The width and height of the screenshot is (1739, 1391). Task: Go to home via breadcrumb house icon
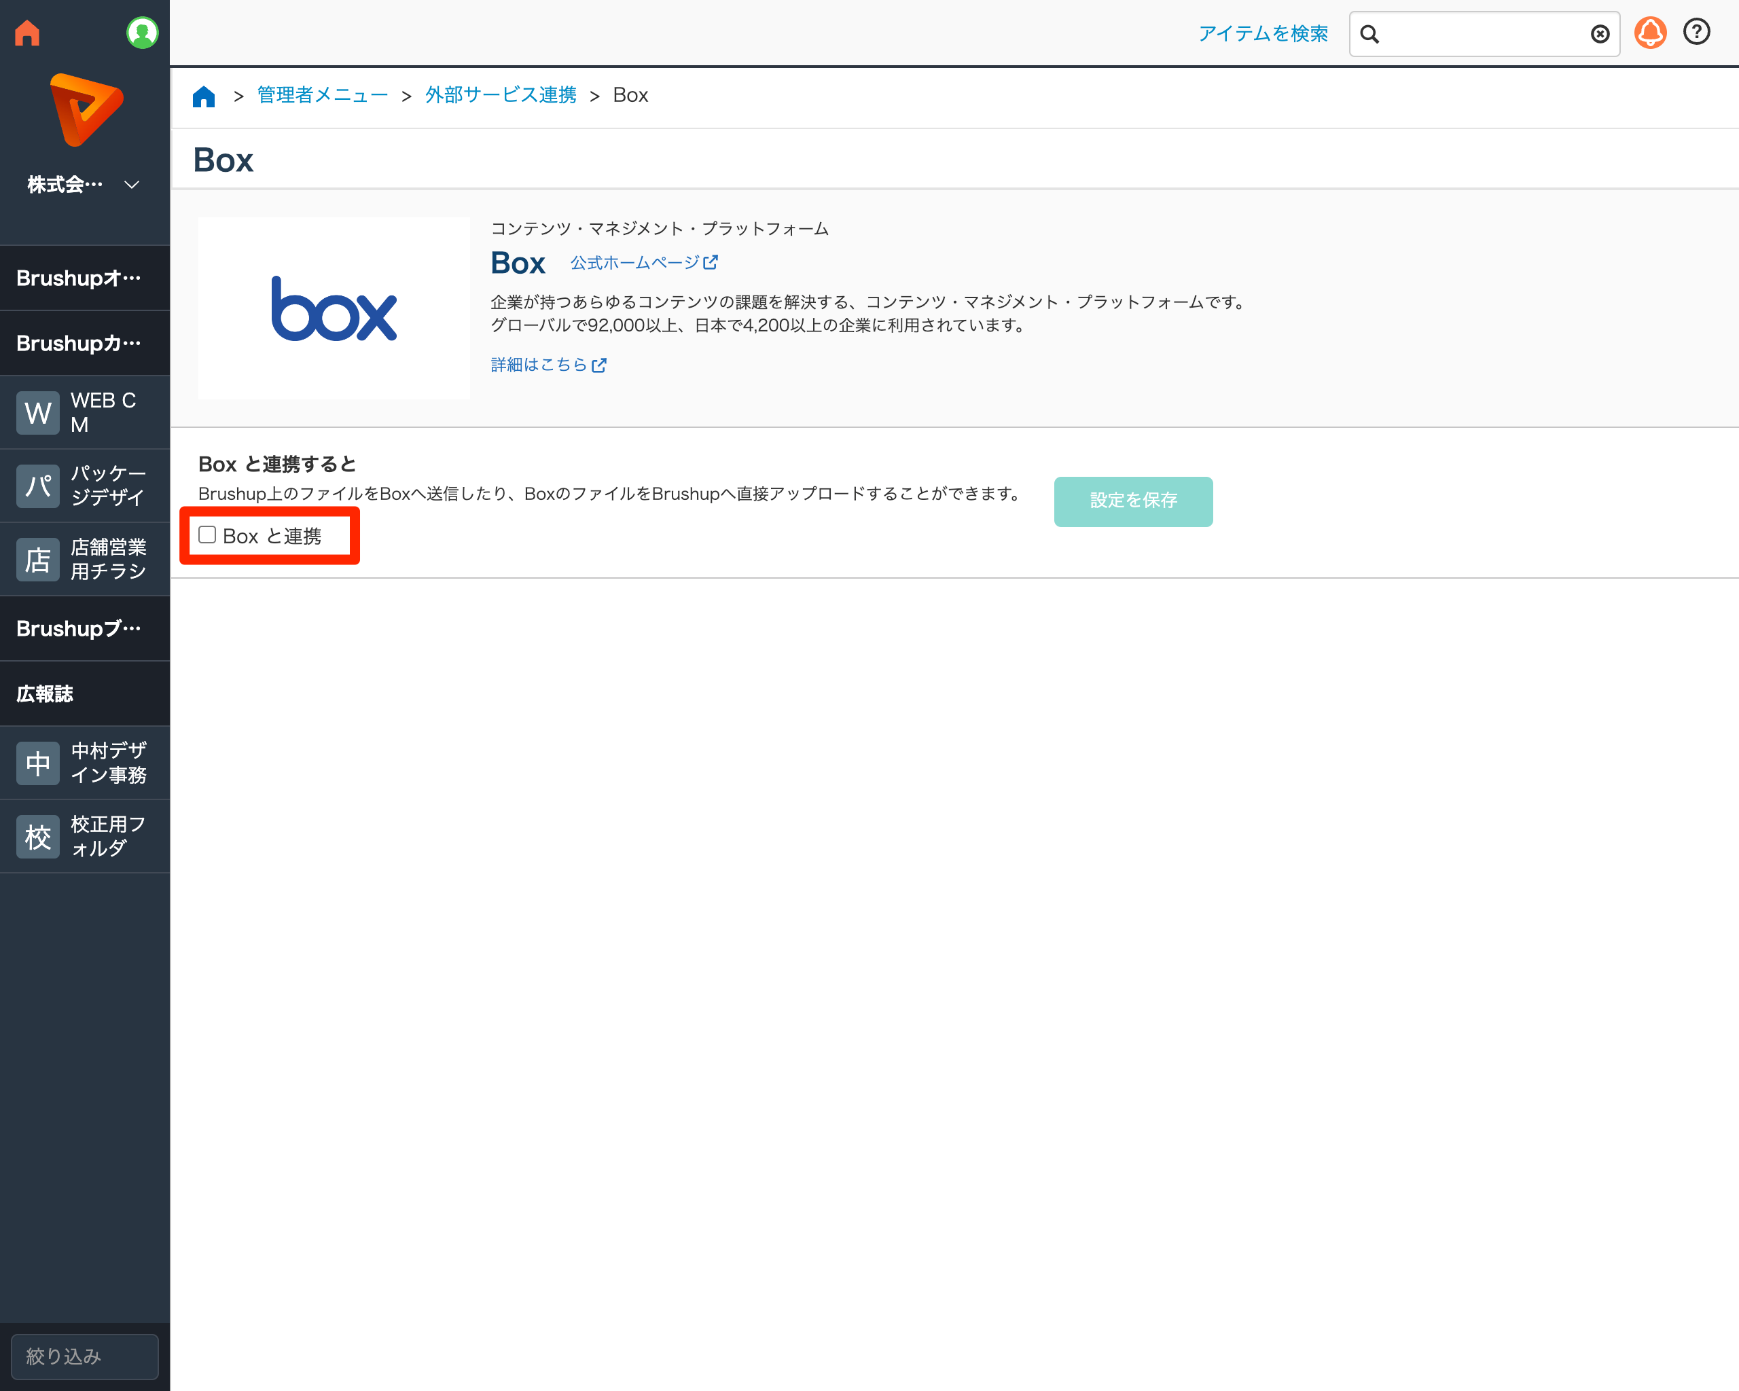204,96
